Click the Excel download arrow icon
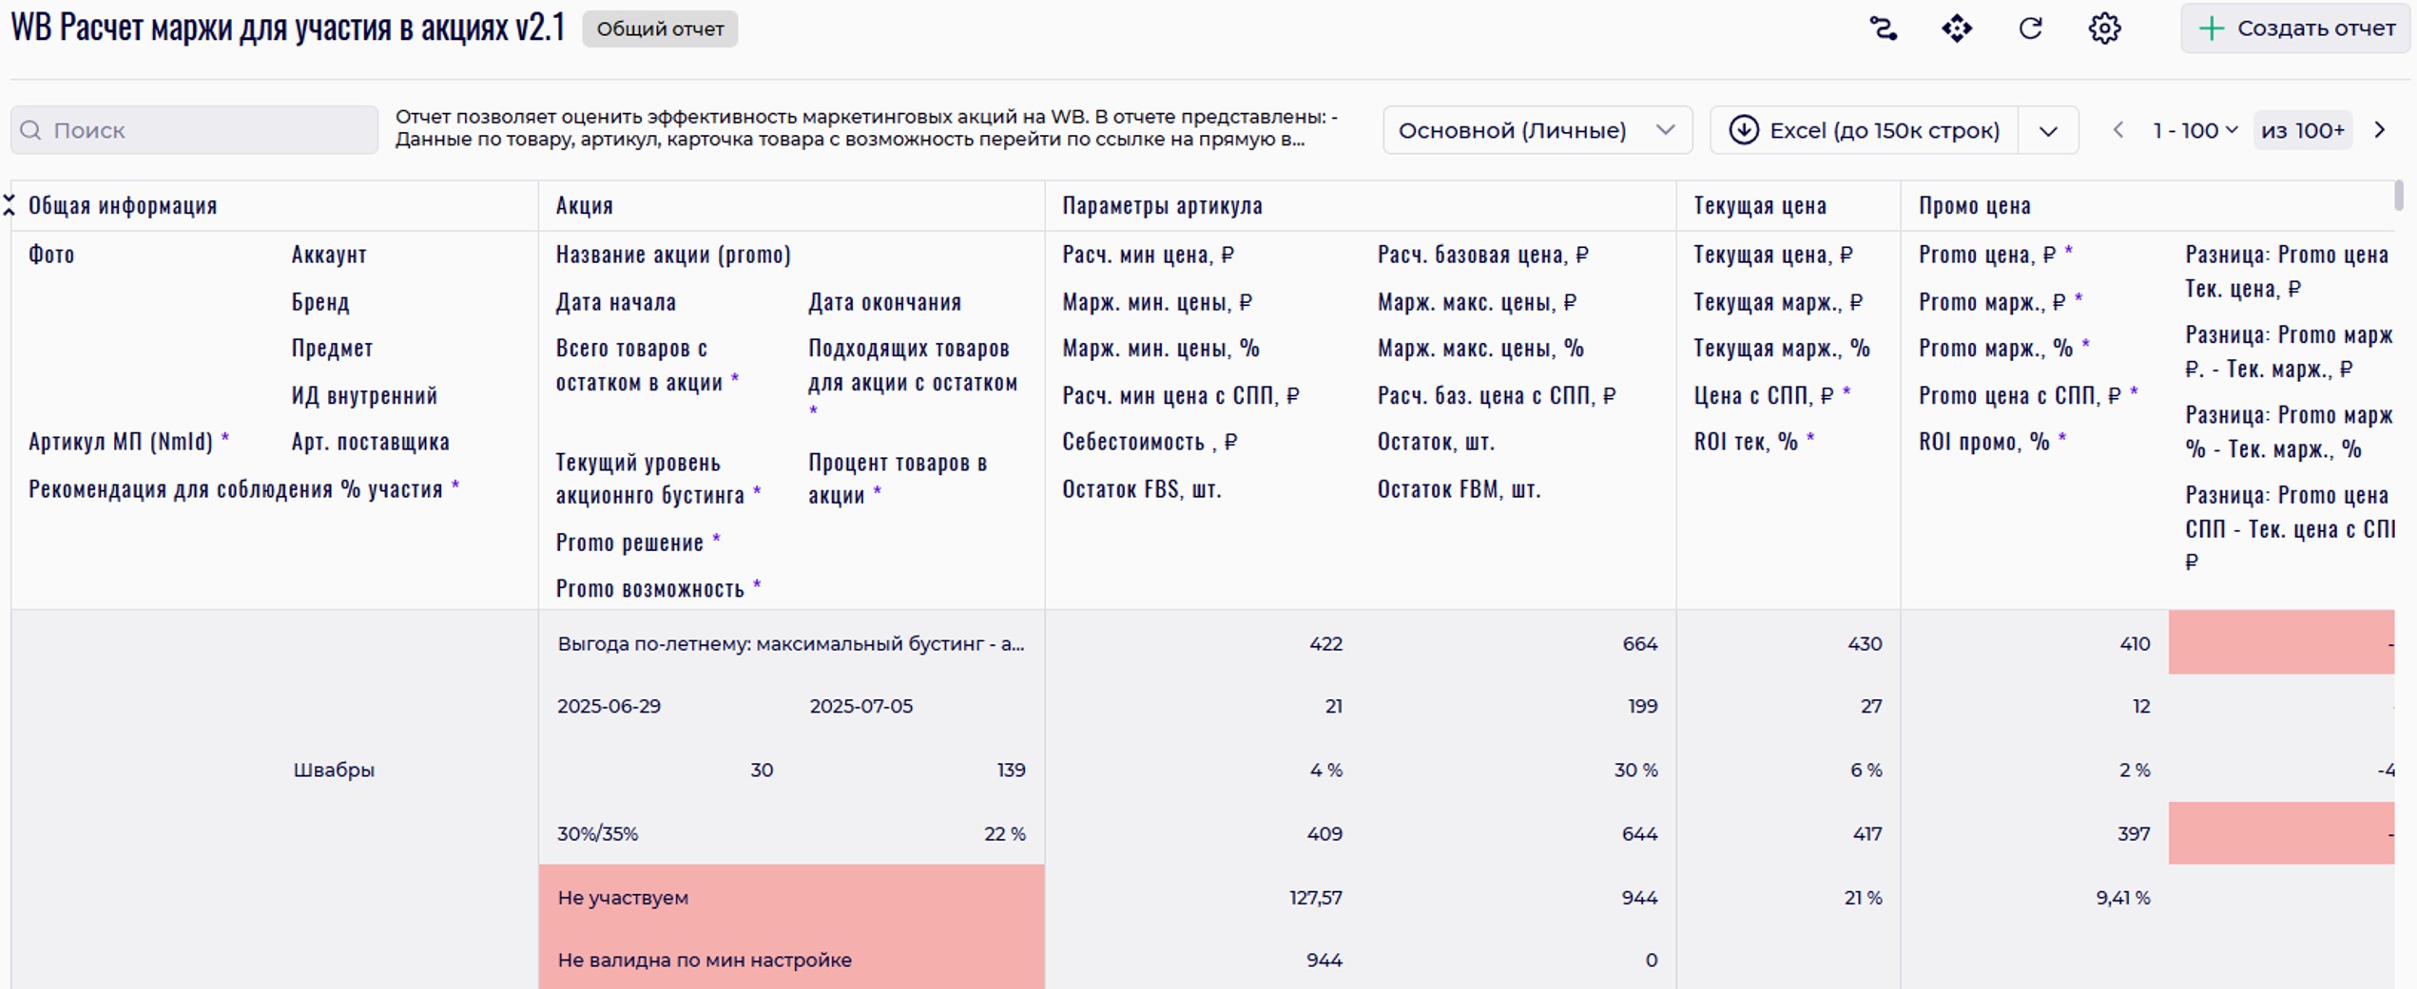The height and width of the screenshot is (989, 2417). click(1743, 130)
